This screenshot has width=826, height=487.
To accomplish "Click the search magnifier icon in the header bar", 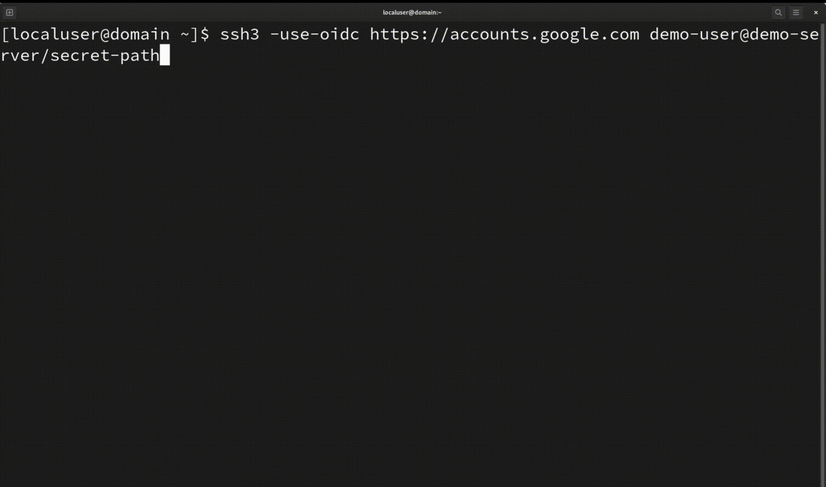I will point(778,13).
